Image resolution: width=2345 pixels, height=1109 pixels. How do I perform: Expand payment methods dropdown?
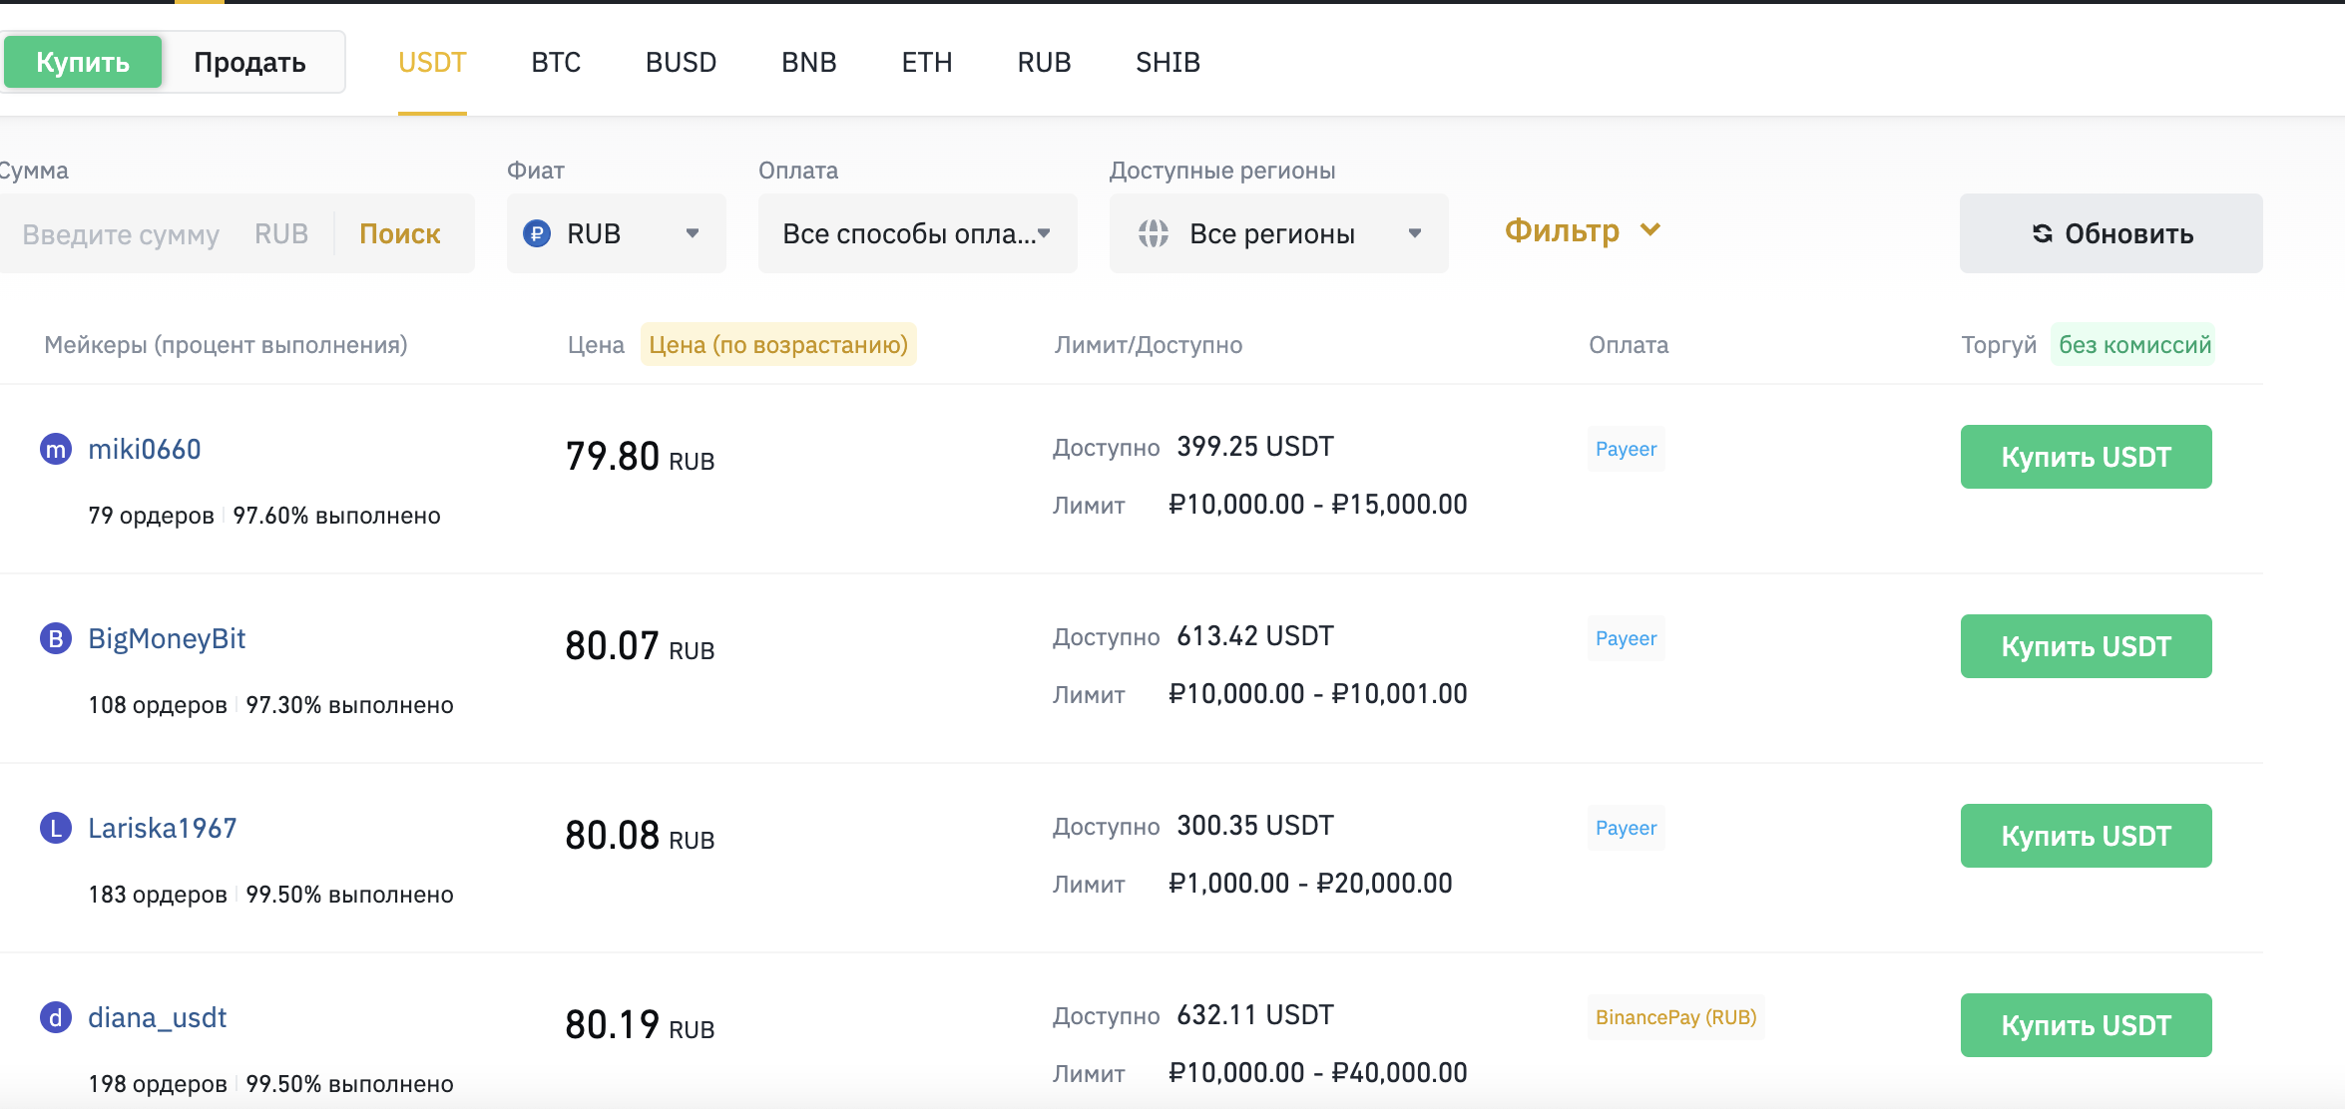coord(917,233)
